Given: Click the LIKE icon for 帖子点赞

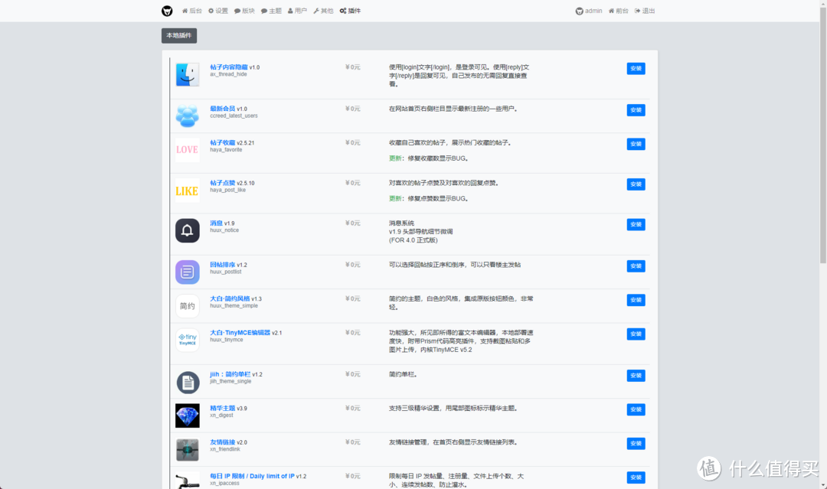Looking at the screenshot, I should point(187,190).
